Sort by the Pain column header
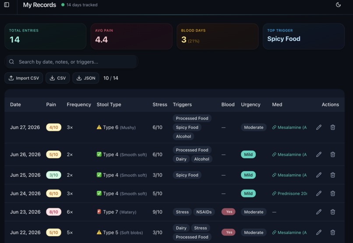This screenshot has width=353, height=243. pos(51,104)
